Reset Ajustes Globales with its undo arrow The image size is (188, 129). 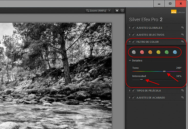pos(182,28)
